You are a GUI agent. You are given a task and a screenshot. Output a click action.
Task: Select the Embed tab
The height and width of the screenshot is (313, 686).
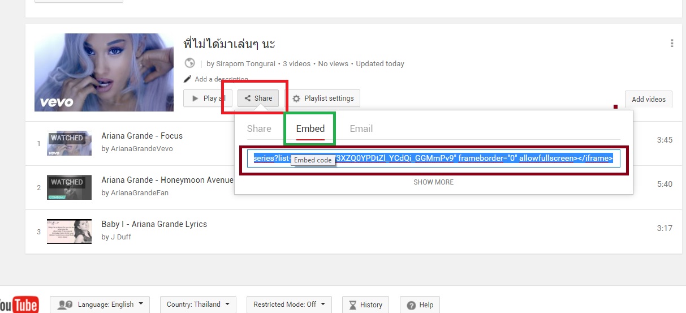310,128
